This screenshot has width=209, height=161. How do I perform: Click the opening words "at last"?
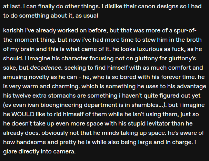[10, 7]
